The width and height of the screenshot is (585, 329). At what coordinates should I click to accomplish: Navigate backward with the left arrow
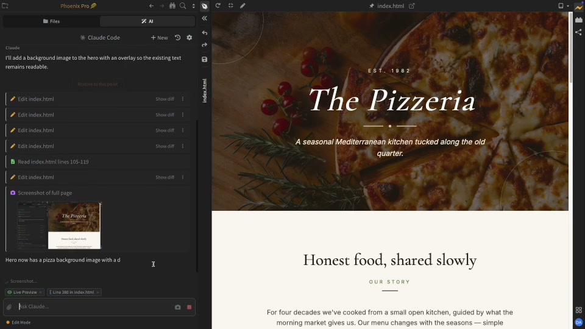pos(152,6)
